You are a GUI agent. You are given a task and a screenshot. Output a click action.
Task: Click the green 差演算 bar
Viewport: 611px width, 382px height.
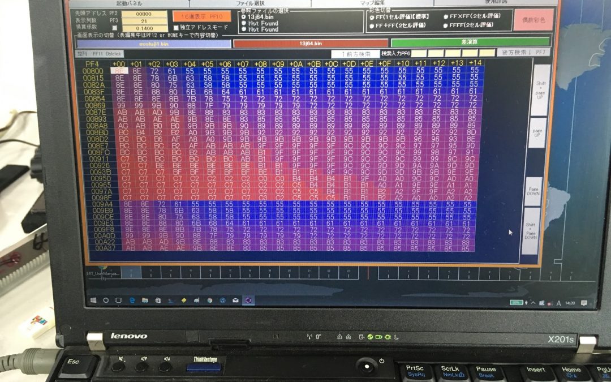[470, 42]
